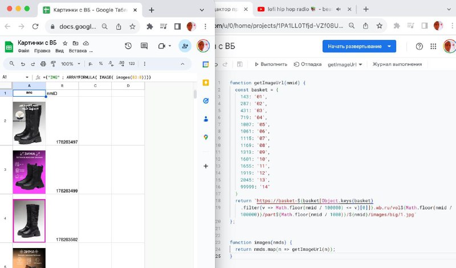Collapse the Sheets header with chevron
Screen dimensions: 456x268
[182, 64]
